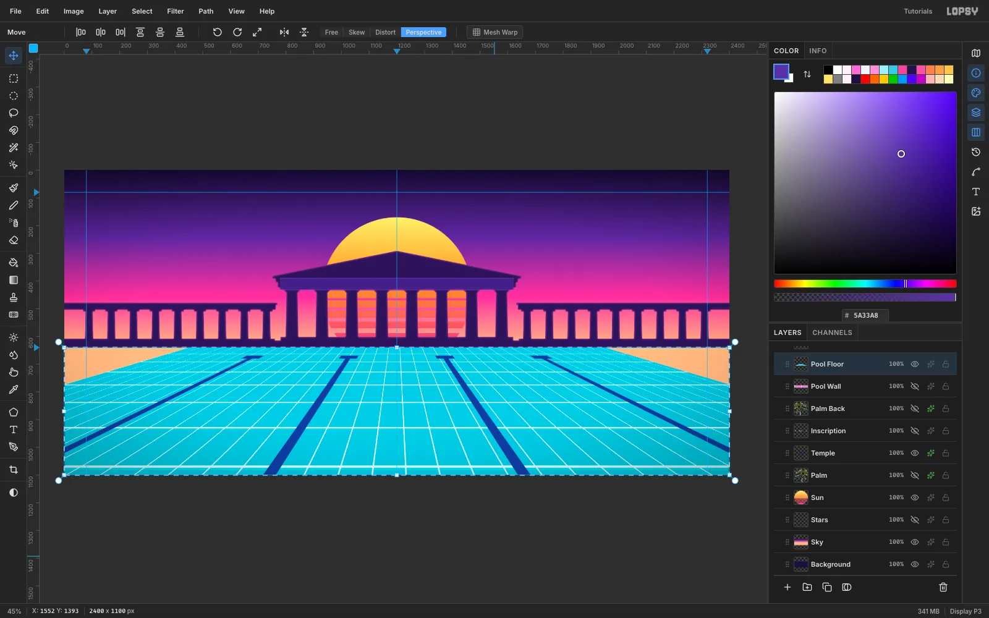
Task: Select the Inscription layer
Action: tap(865, 431)
